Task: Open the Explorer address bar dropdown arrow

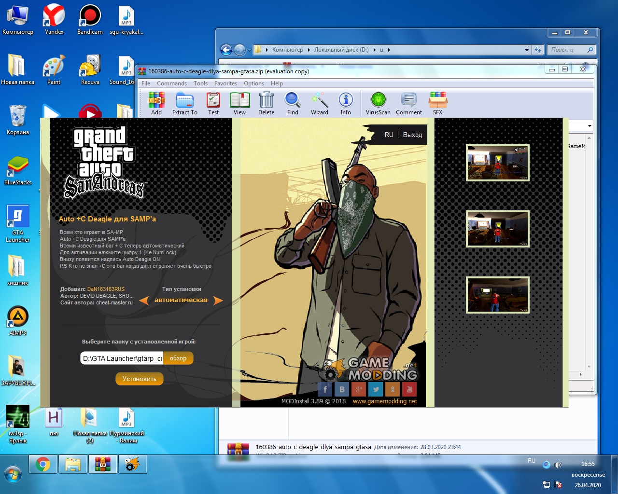Action: click(527, 50)
